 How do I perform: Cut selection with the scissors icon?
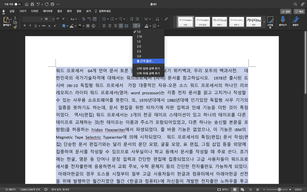coord(15,18)
